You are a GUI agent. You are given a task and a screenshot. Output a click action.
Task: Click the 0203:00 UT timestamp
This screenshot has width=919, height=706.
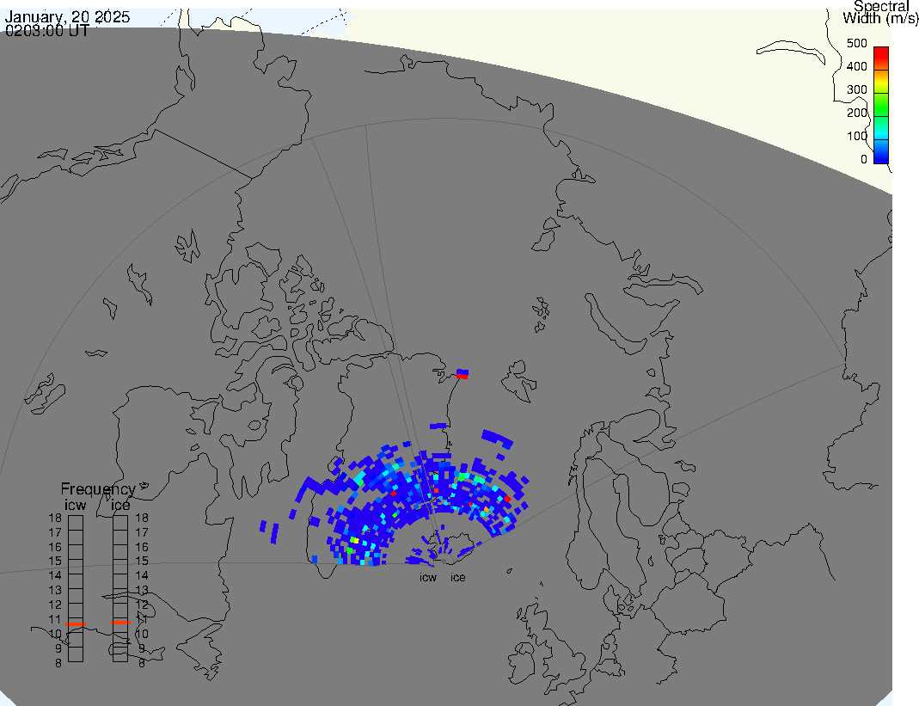click(47, 30)
